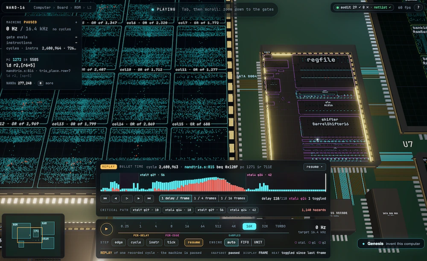Toggle the φ2 signal indicator
Image resolution: width=427 pixels, height=261 pixels.
322,243
